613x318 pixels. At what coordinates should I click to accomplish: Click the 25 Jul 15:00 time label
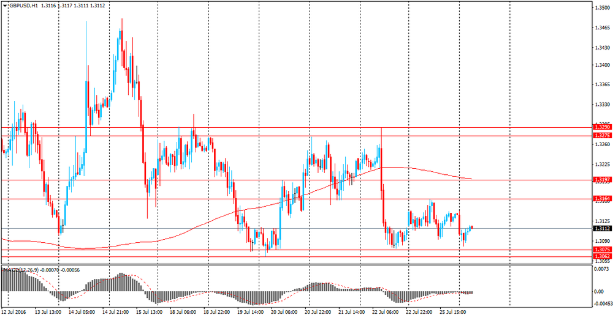pyautogui.click(x=453, y=312)
